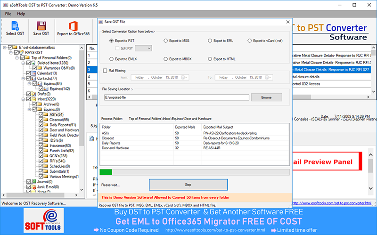Open the esofttools.com status bar link
377x235 pixels.
pyautogui.click(x=331, y=203)
